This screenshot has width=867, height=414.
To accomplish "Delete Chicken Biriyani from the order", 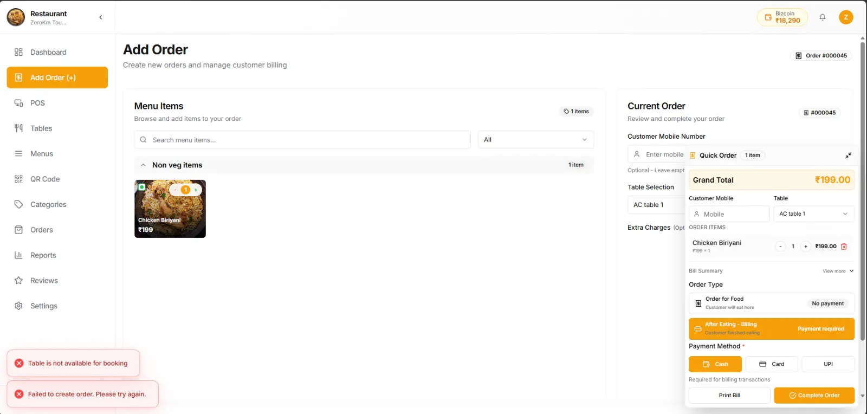I will (844, 247).
